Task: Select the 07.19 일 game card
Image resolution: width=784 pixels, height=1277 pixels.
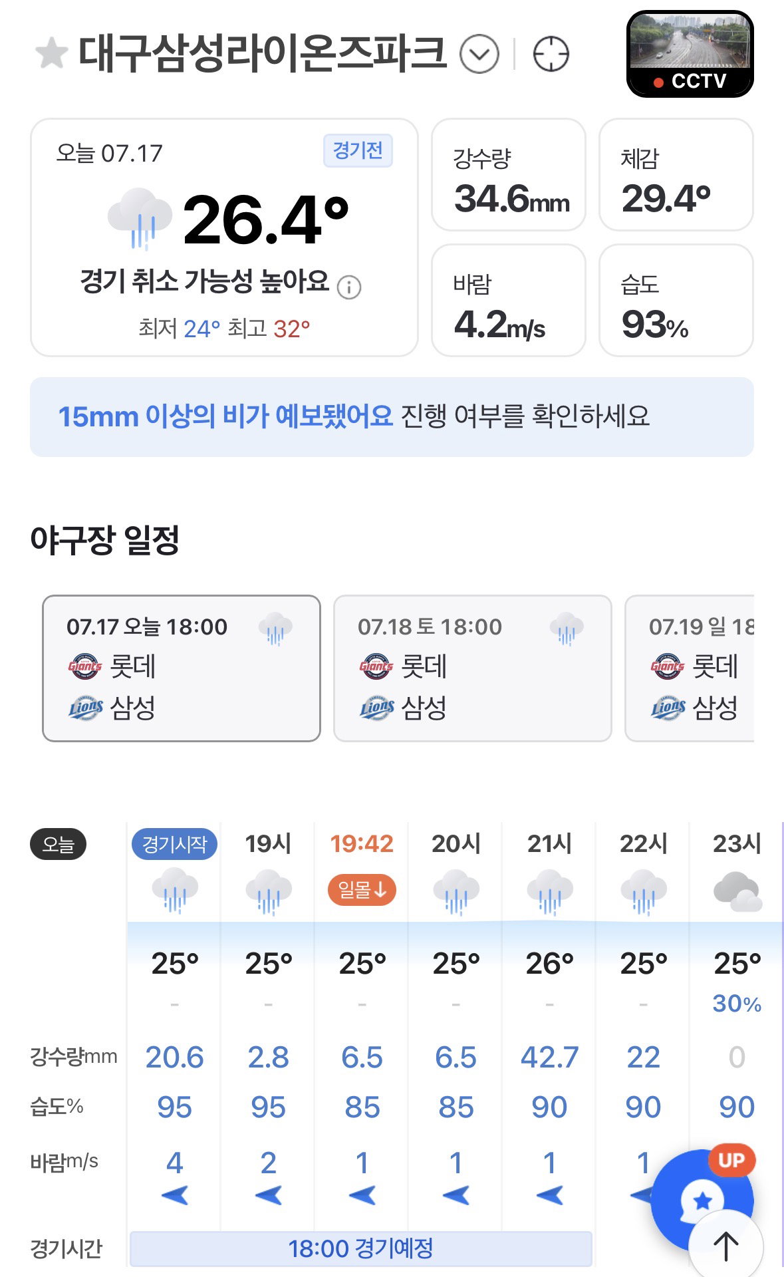Action: tap(690, 668)
